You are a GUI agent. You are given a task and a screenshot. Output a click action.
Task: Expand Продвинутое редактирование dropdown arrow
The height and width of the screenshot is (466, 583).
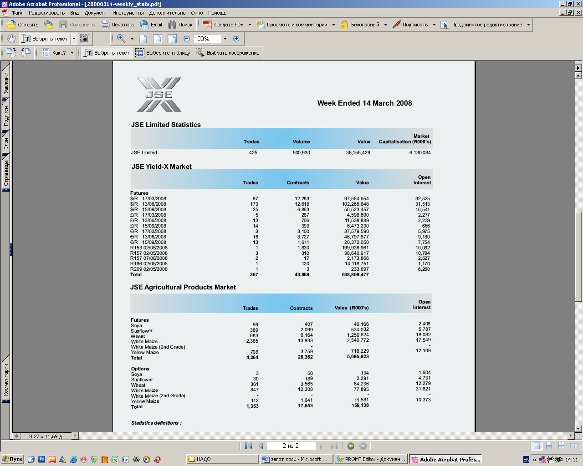click(528, 25)
